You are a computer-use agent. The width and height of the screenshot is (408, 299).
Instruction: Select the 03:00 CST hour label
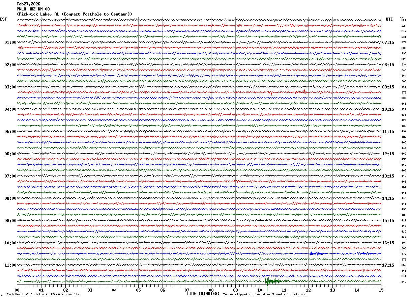pos(10,87)
